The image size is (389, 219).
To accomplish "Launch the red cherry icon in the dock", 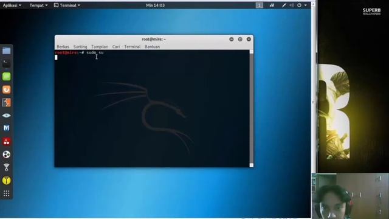I will pos(7,142).
